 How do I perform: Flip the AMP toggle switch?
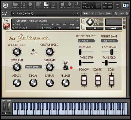coord(65,67)
